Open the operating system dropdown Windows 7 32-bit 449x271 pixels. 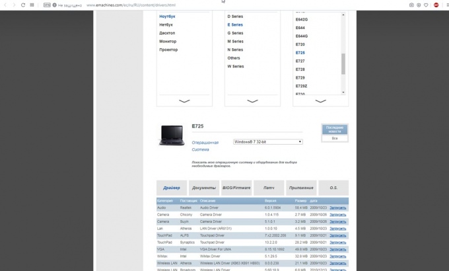pyautogui.click(x=268, y=141)
